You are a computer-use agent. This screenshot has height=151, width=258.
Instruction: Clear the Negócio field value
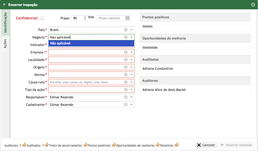coord(126,37)
